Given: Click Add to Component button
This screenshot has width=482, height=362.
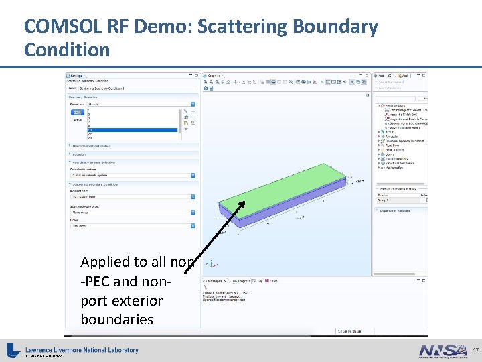Looking at the screenshot, I should 389,82.
